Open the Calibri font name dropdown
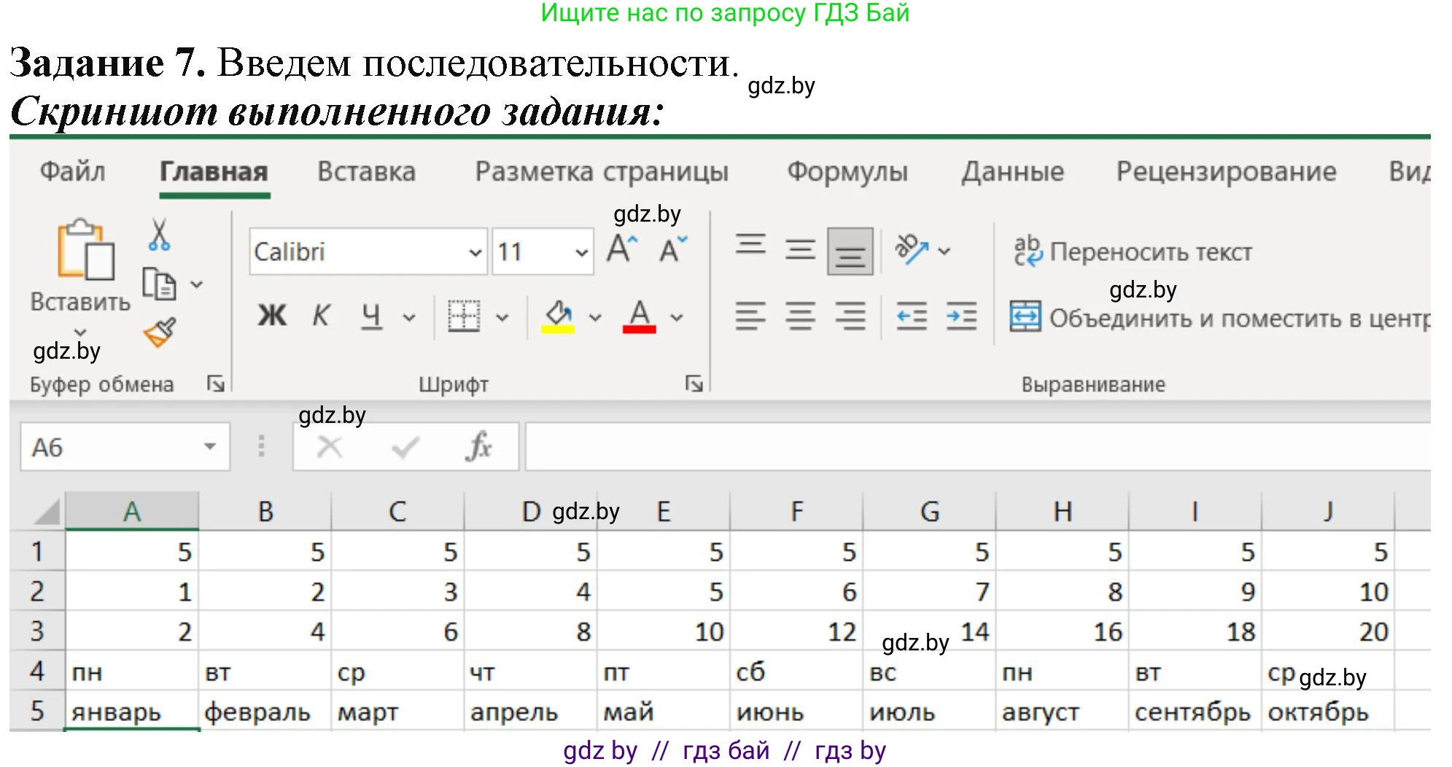The width and height of the screenshot is (1452, 767). click(x=474, y=252)
